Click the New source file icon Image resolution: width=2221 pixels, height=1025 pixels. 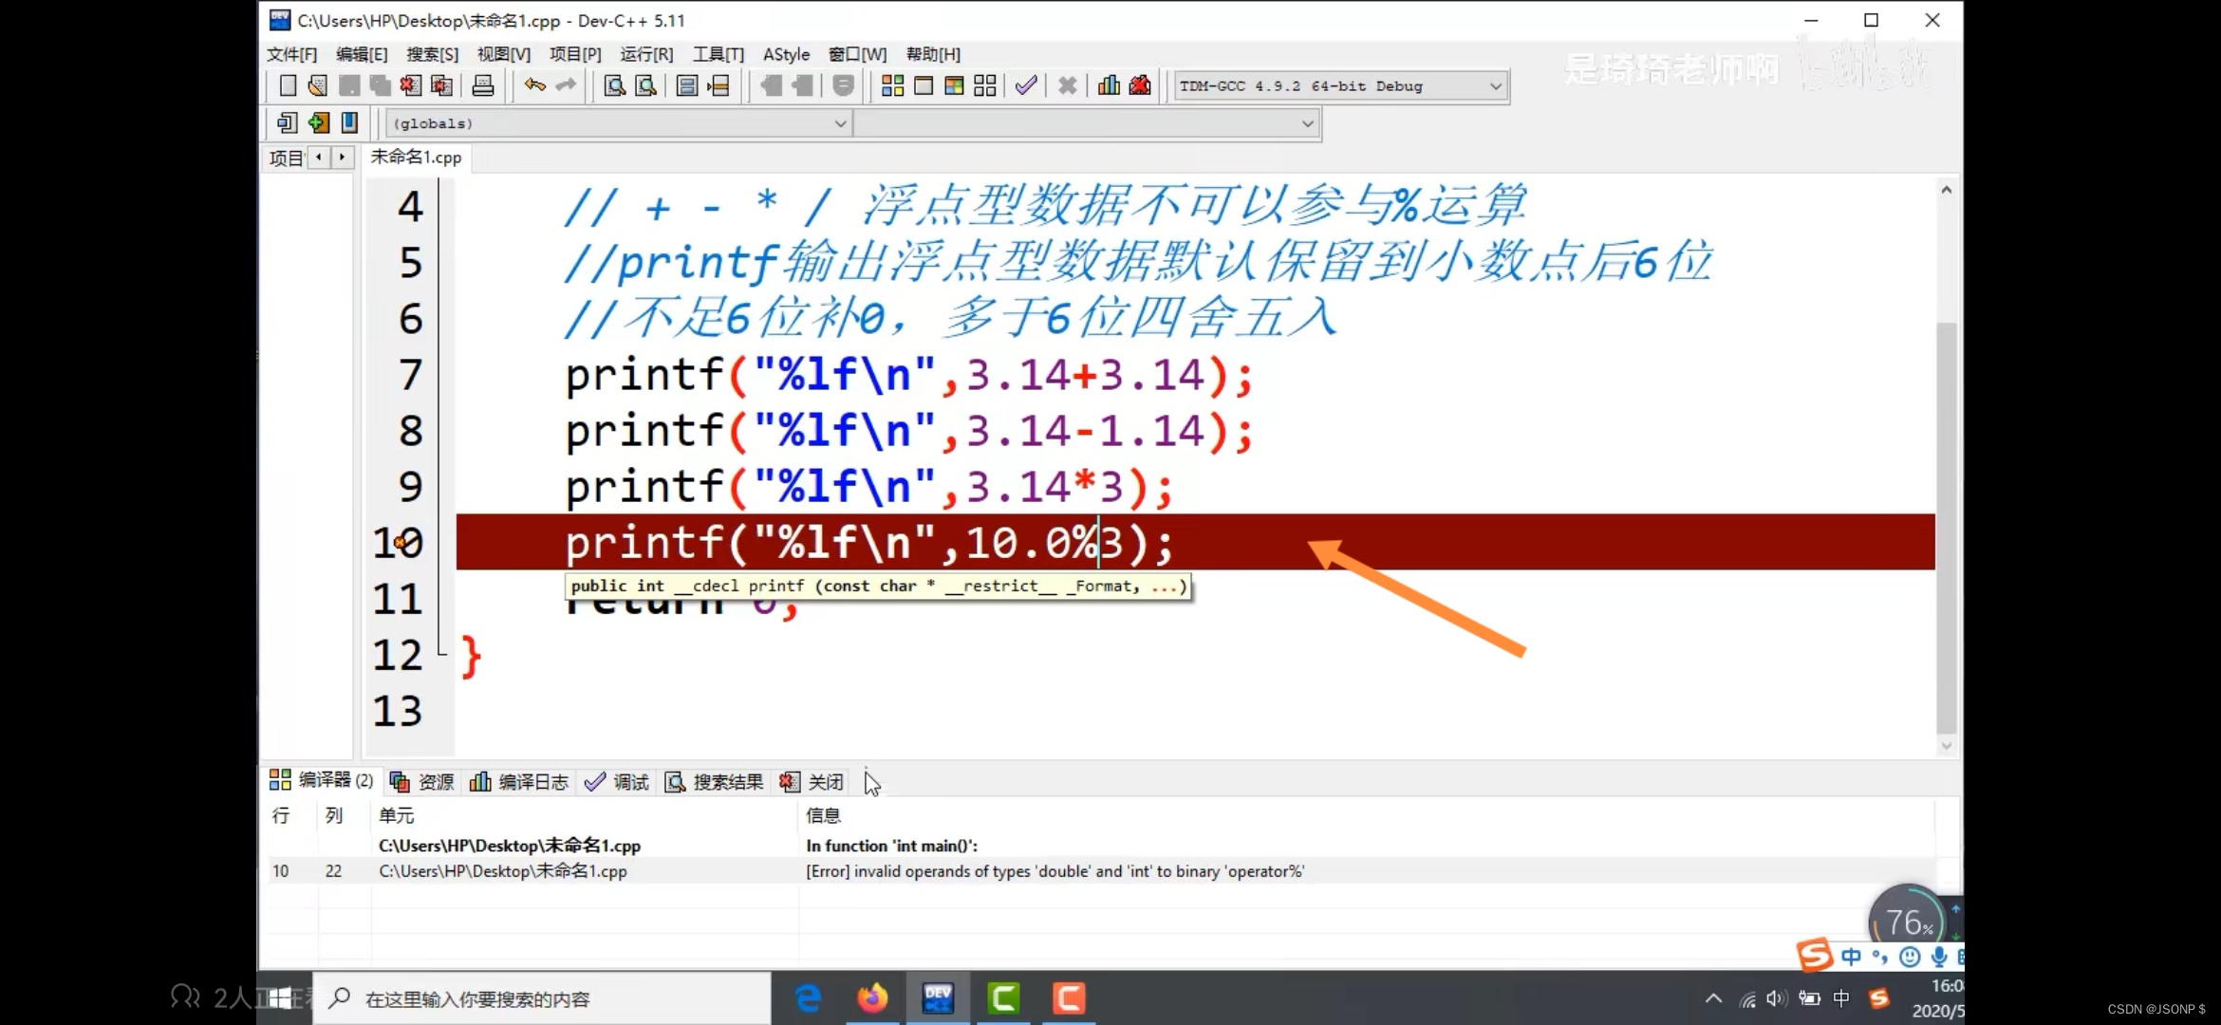point(288,86)
